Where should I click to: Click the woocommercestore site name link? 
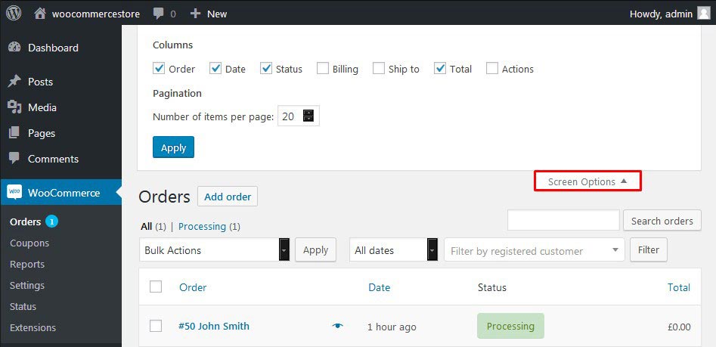(x=96, y=14)
